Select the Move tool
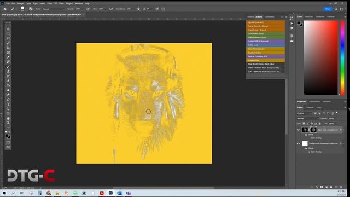 click(x=8, y=29)
